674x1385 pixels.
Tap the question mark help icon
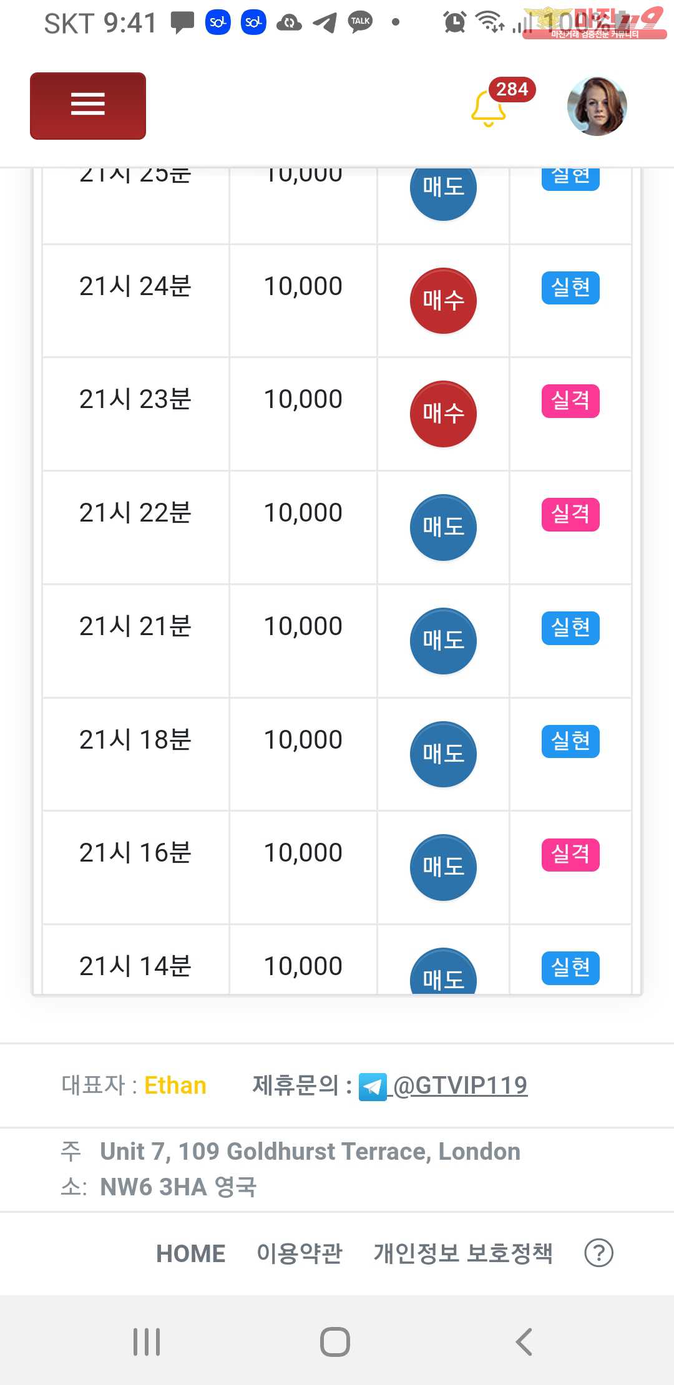pos(598,1253)
